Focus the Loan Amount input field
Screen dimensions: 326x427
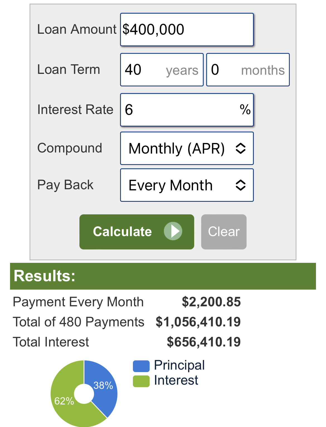pyautogui.click(x=187, y=30)
